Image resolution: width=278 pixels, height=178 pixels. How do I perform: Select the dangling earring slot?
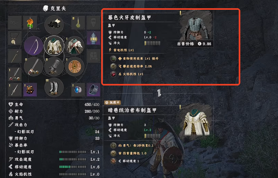(x=78, y=23)
